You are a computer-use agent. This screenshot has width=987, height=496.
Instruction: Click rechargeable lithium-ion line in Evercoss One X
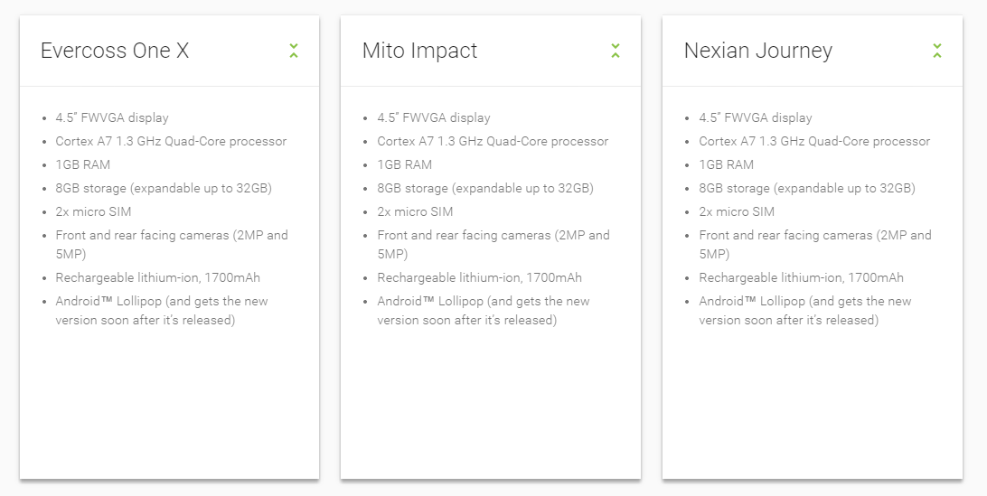157,277
